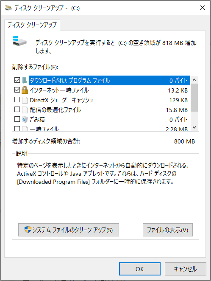Uncheck インターネット一時ファイル checkbox

point(17,90)
